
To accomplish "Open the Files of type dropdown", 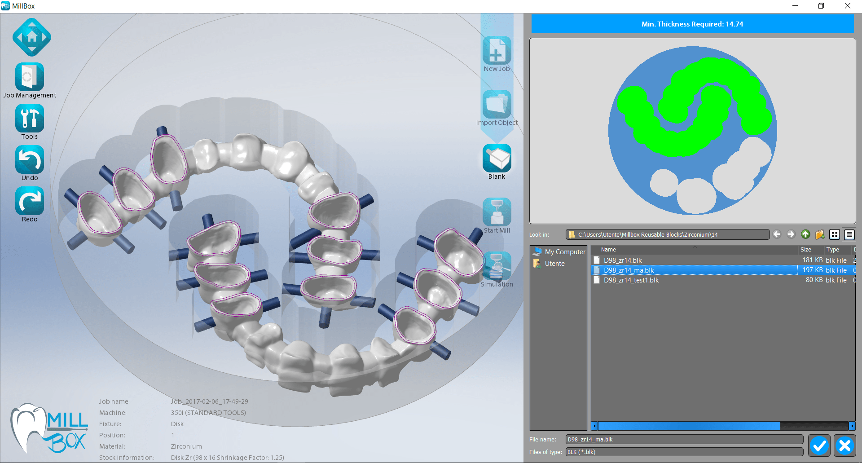I will click(x=684, y=452).
